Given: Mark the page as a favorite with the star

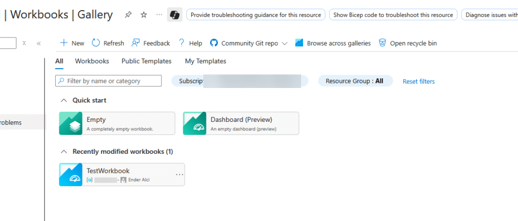Looking at the screenshot, I should click(144, 15).
